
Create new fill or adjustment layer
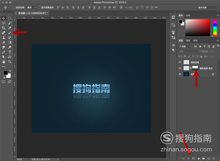click(x=198, y=159)
